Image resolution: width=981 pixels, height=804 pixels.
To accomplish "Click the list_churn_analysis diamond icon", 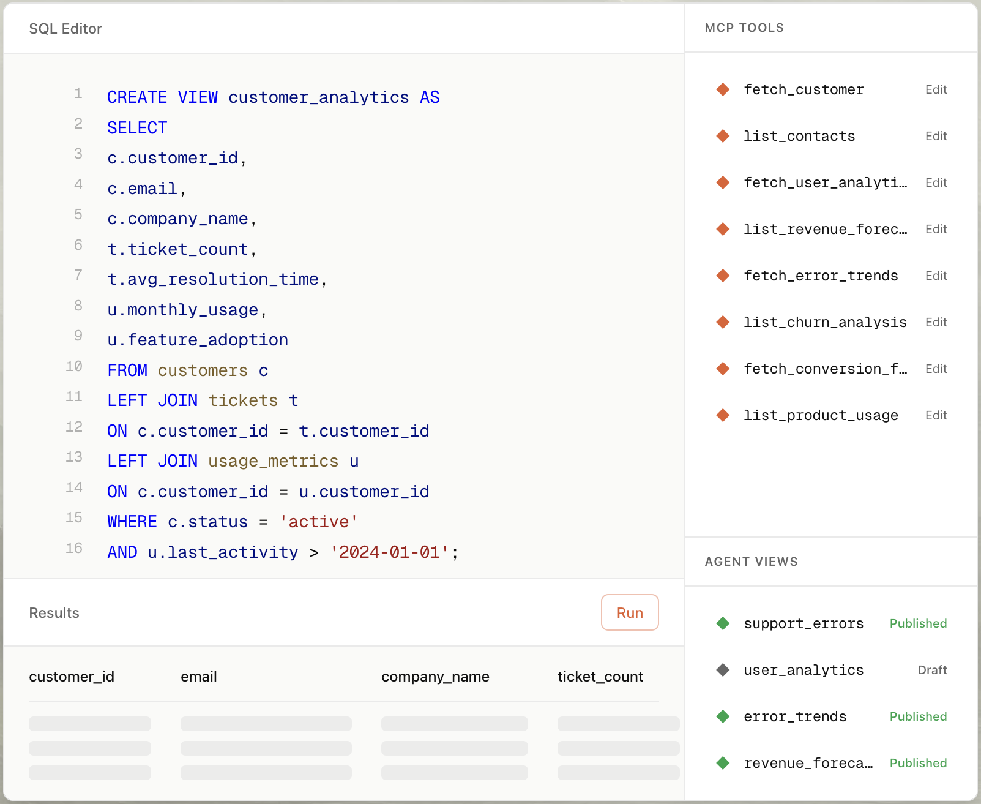I will point(723,322).
